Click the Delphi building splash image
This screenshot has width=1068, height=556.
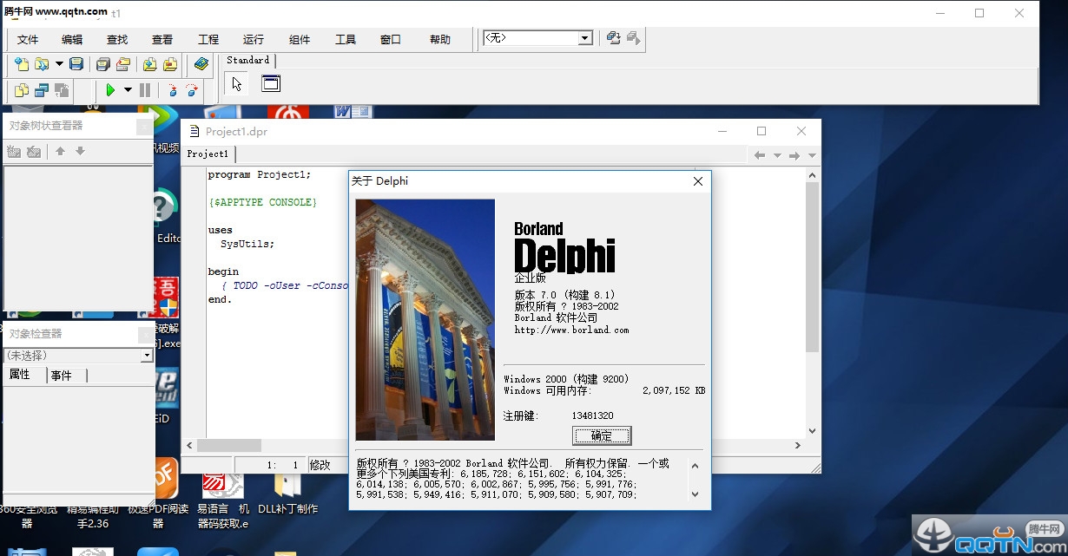[425, 320]
